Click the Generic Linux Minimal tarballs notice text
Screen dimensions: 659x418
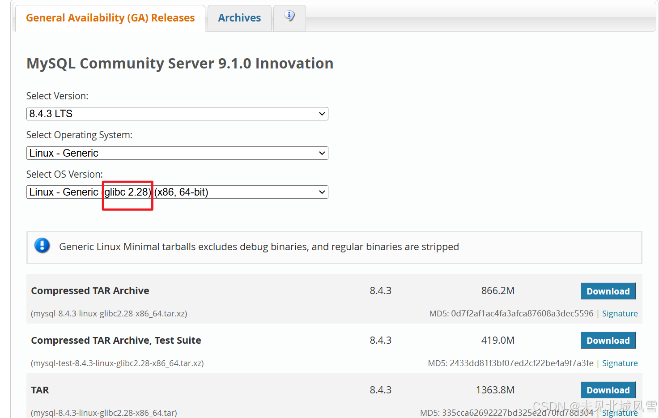[259, 247]
